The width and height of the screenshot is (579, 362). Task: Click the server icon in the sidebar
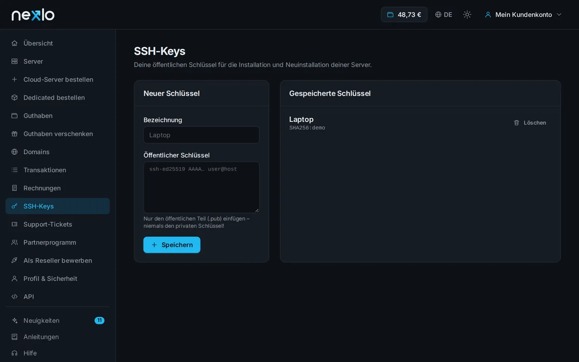tap(14, 61)
